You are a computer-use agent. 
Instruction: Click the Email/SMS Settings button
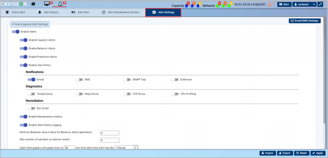coord(305,21)
